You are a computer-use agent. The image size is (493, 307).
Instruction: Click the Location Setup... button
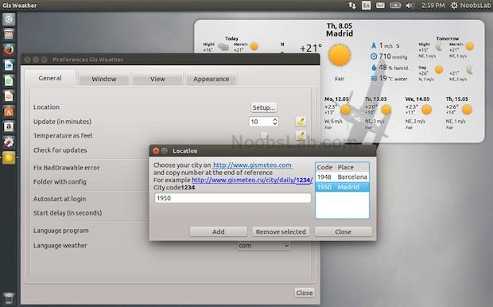click(x=264, y=107)
